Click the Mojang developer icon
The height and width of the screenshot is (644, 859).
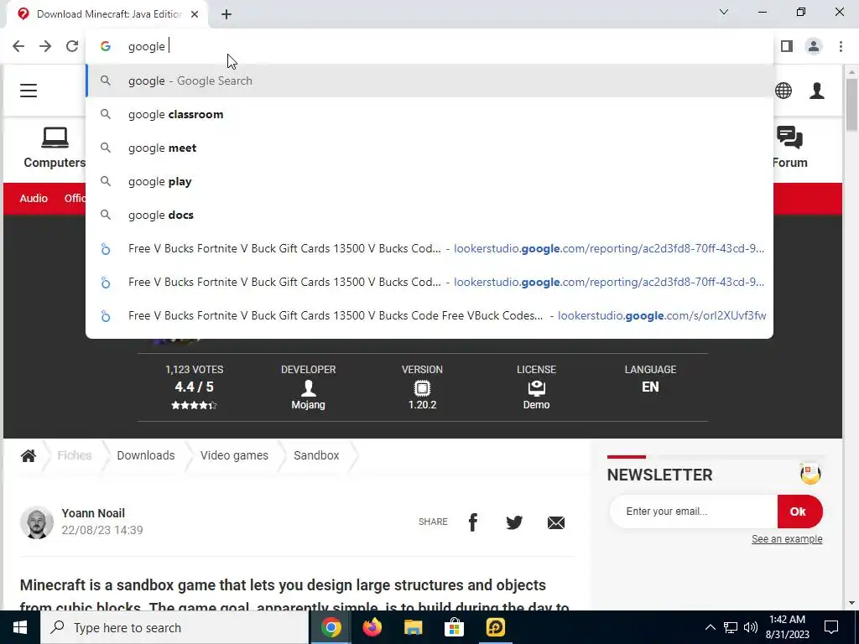(x=309, y=387)
